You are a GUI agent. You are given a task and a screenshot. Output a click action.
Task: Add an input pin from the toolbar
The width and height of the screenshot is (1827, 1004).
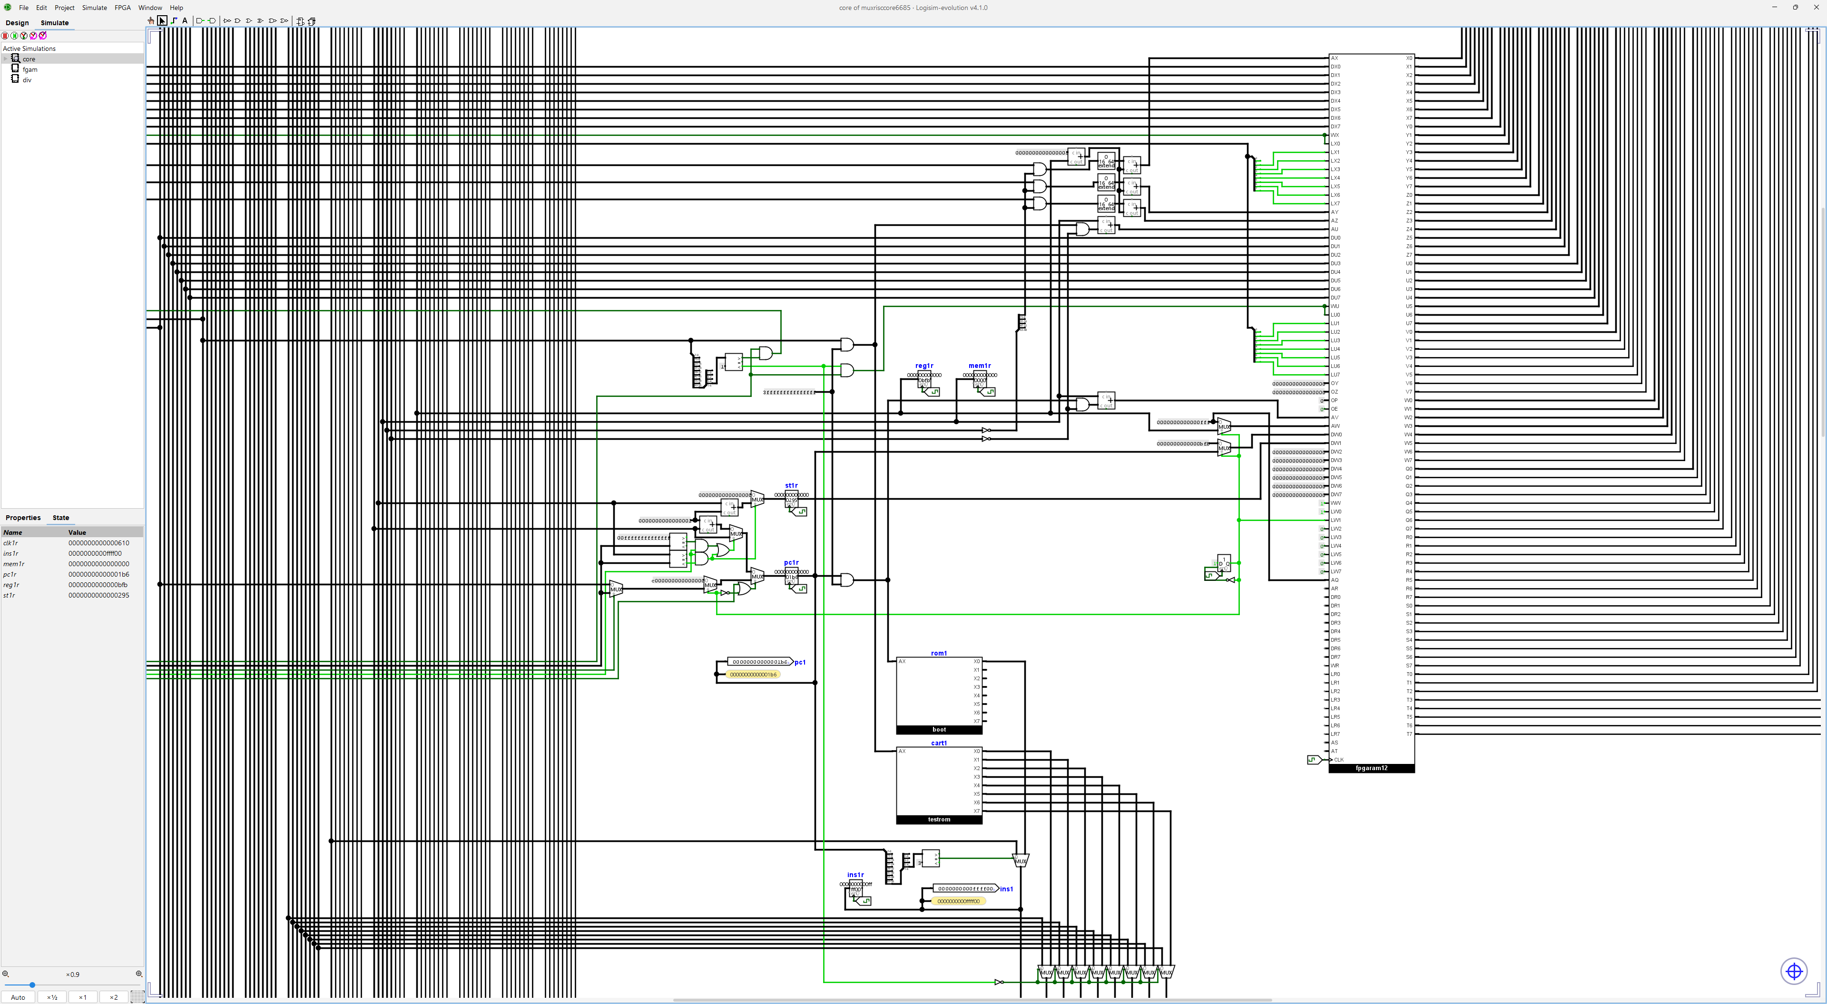click(x=200, y=21)
